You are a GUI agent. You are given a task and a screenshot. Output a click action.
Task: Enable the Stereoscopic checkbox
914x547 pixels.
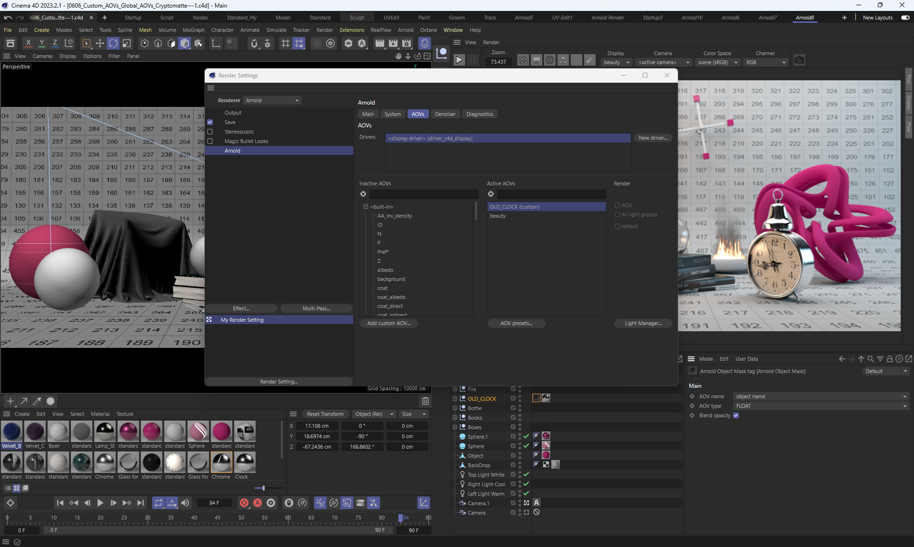pyautogui.click(x=210, y=132)
